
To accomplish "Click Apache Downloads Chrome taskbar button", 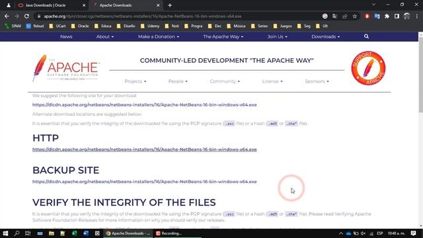I will click(x=128, y=233).
